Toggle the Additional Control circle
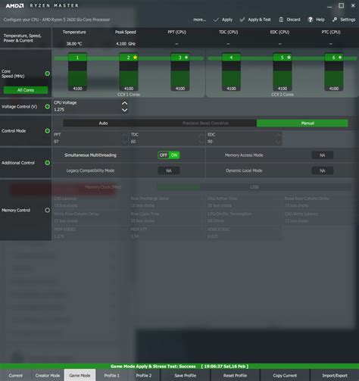The image size is (359, 381). tap(47, 163)
